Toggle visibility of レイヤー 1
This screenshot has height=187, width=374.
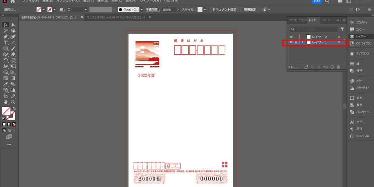point(291,42)
